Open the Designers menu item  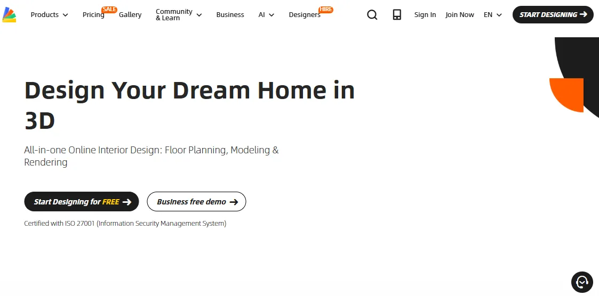[x=304, y=15]
